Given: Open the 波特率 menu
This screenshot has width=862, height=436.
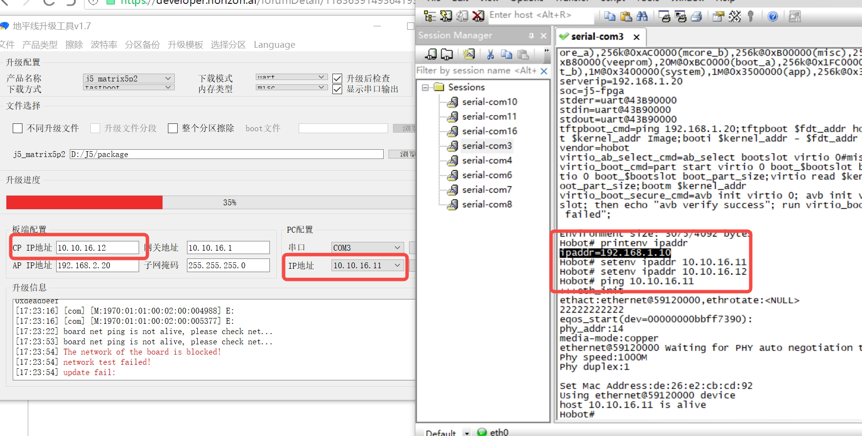Looking at the screenshot, I should [103, 45].
